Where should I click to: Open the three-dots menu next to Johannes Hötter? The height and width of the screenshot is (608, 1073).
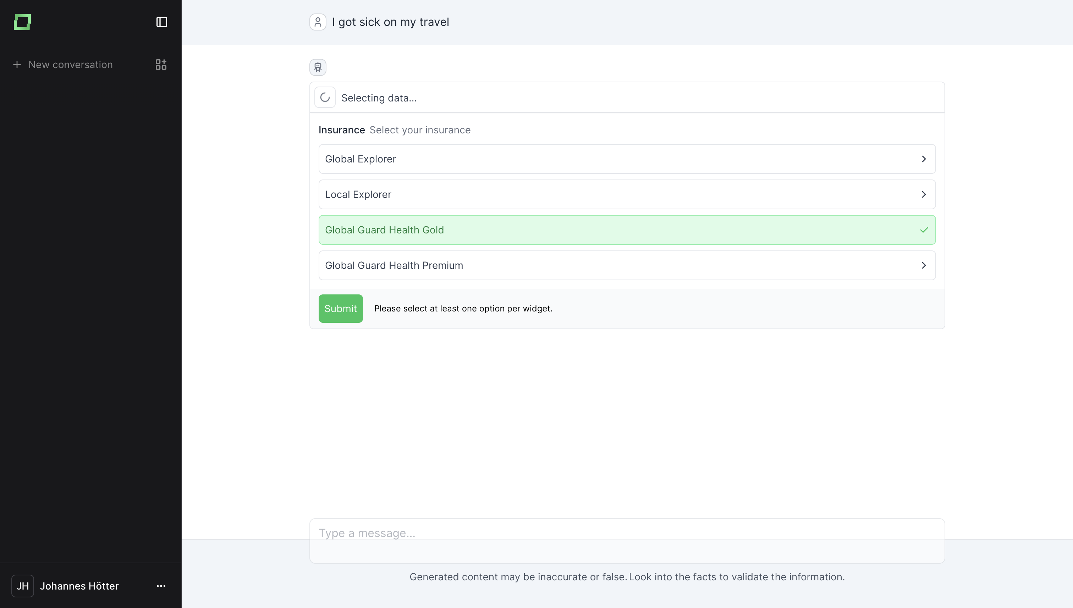(x=161, y=586)
